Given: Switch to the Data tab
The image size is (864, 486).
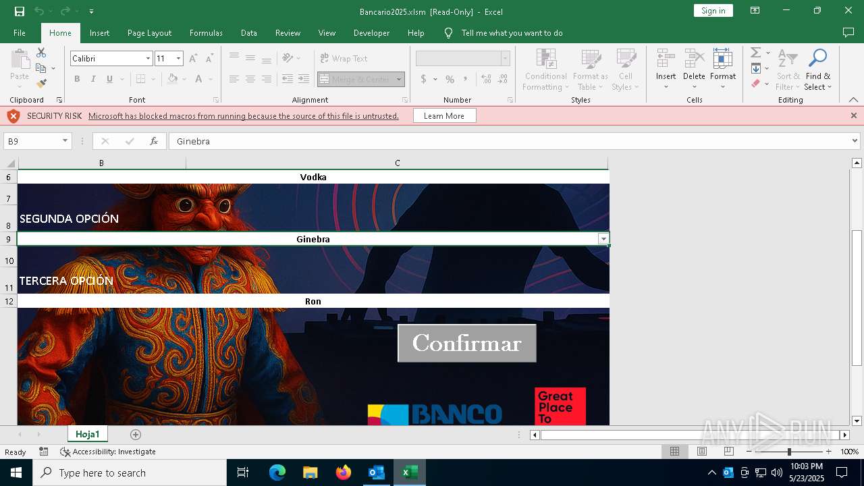Looking at the screenshot, I should click(x=249, y=33).
